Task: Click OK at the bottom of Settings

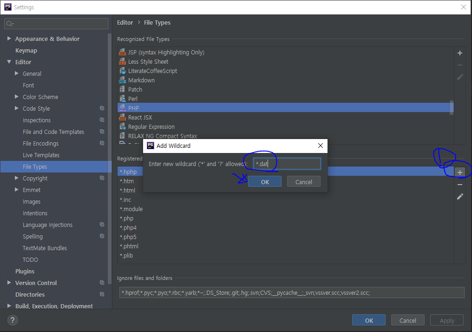Action: tap(369, 320)
